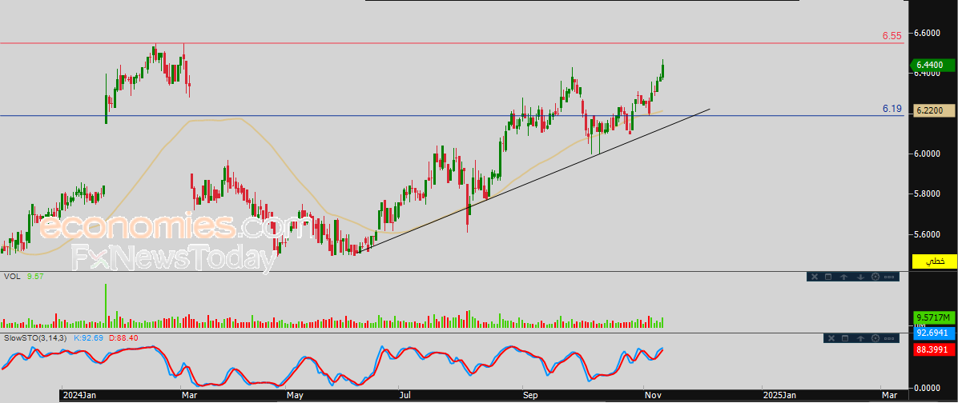The height and width of the screenshot is (403, 958).
Task: Move the VOL panel down
Action: click(x=859, y=277)
